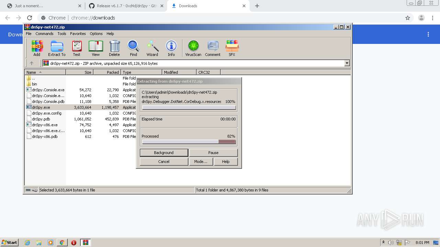
Task: Click the current file progress bar
Action: (x=189, y=108)
